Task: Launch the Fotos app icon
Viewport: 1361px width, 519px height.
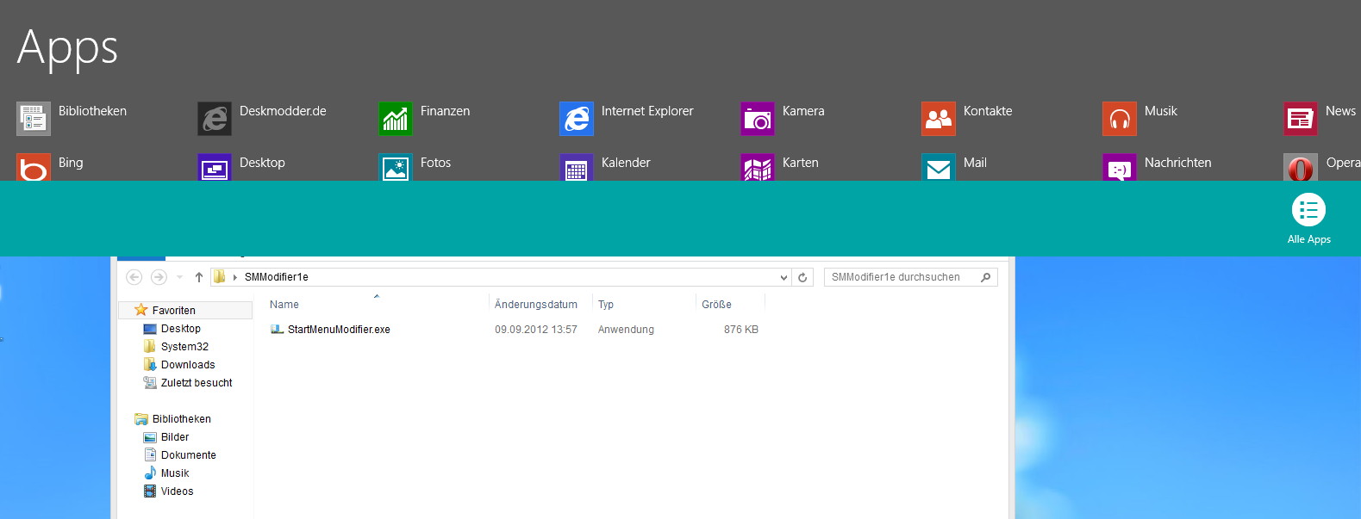Action: 396,167
